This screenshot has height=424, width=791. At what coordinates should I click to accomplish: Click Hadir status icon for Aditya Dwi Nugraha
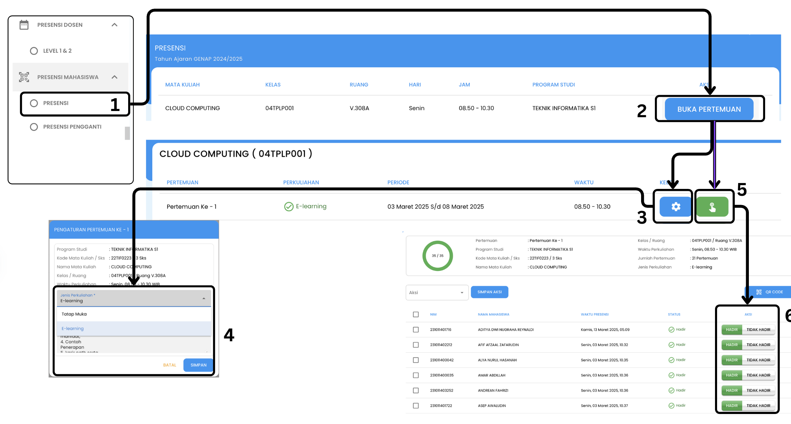pyautogui.click(x=671, y=330)
